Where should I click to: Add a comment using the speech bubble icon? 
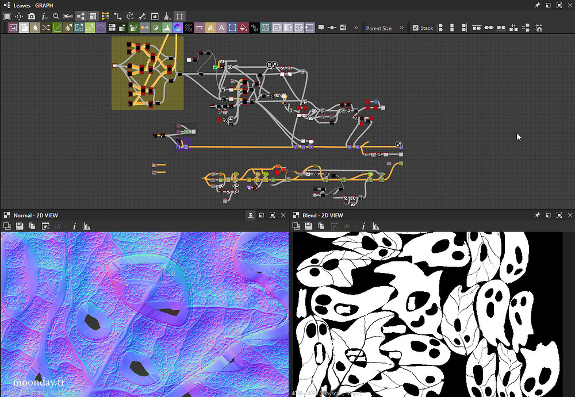point(321,28)
